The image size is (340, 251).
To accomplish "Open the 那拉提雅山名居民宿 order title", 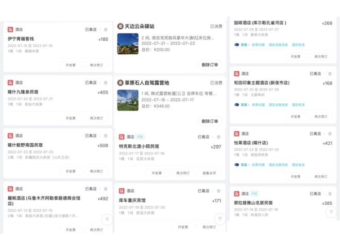I will coord(253,203).
